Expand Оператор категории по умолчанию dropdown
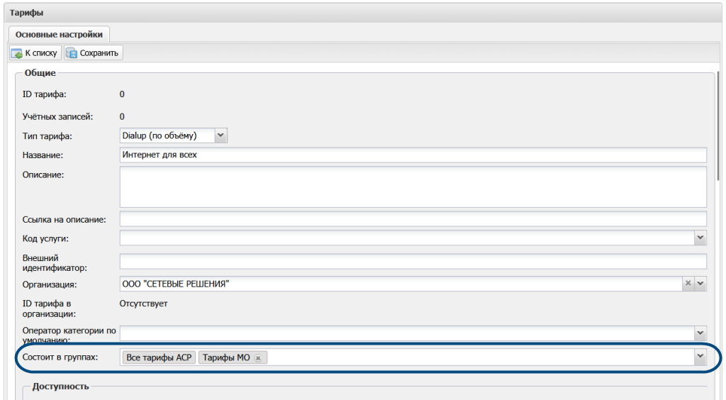The image size is (726, 400). (700, 333)
